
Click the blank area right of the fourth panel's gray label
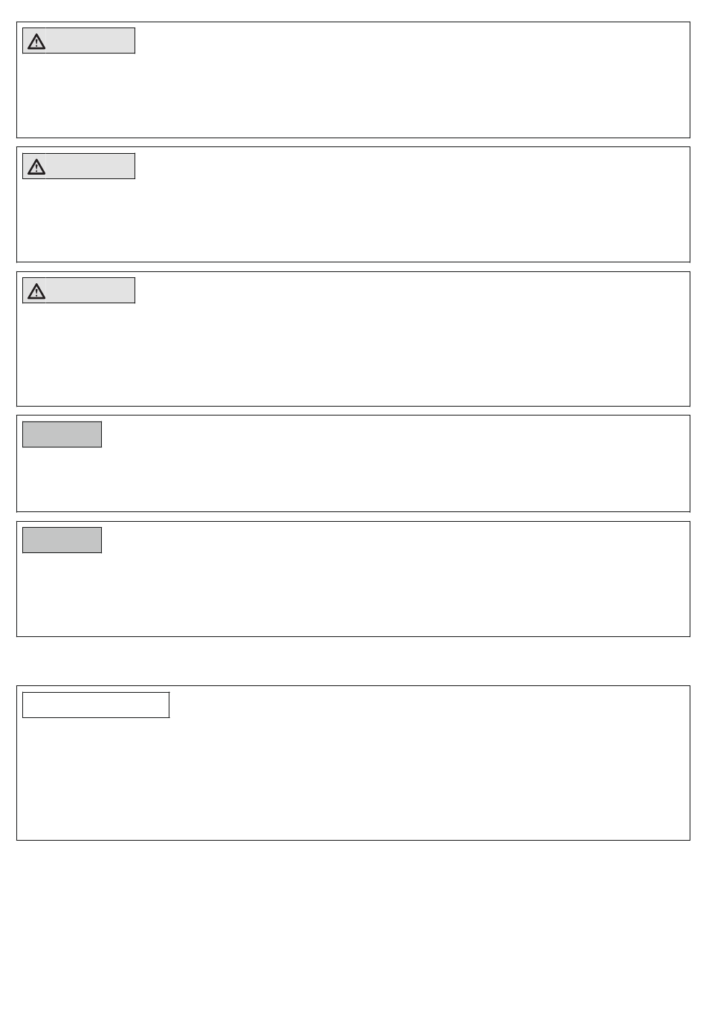[395, 434]
